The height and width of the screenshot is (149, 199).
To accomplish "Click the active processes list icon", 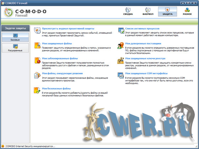I will coord(121,31).
